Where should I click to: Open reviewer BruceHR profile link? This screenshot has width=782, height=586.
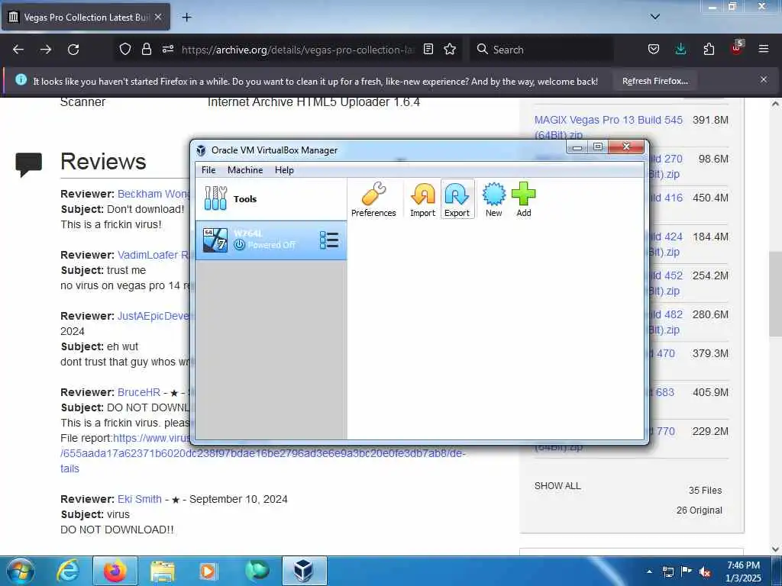pyautogui.click(x=139, y=392)
